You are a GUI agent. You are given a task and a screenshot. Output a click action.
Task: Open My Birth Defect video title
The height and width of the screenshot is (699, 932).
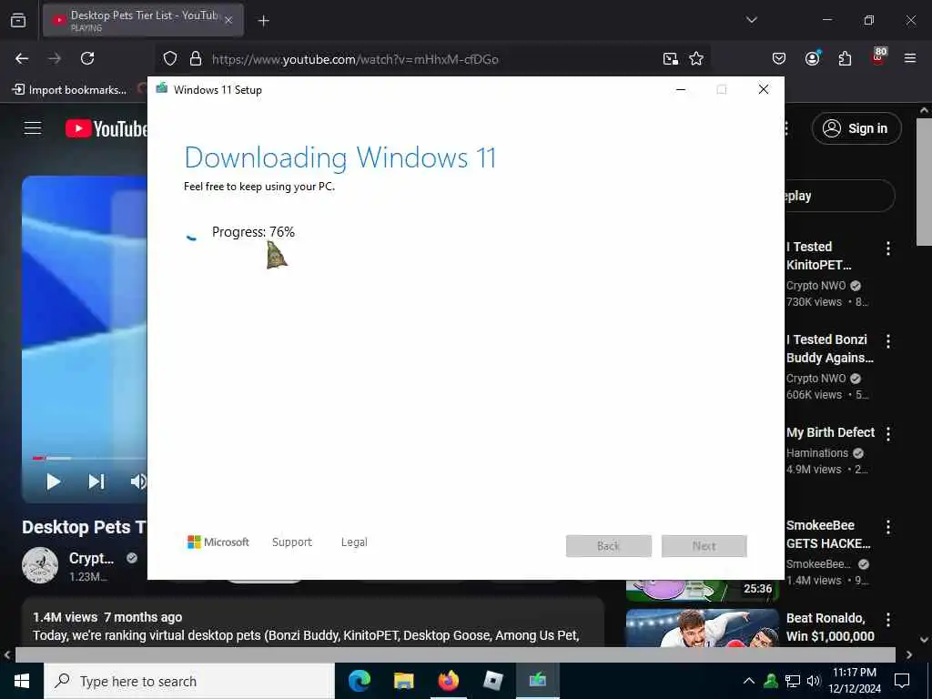tap(830, 432)
